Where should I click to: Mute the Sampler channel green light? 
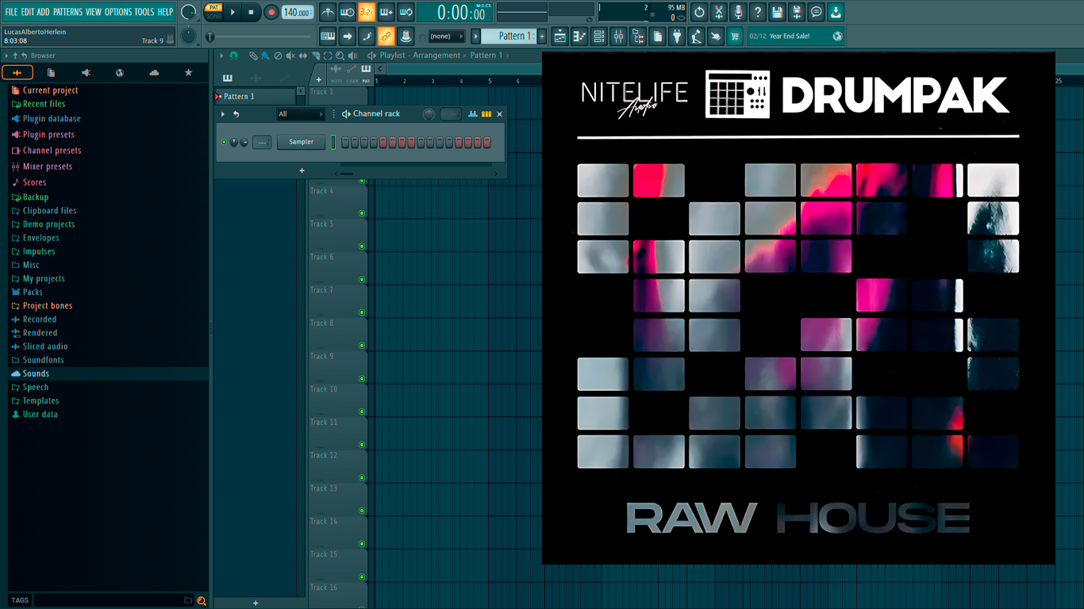224,142
